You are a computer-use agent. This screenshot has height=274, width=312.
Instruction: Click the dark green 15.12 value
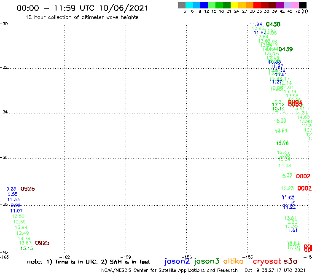pos(278,105)
